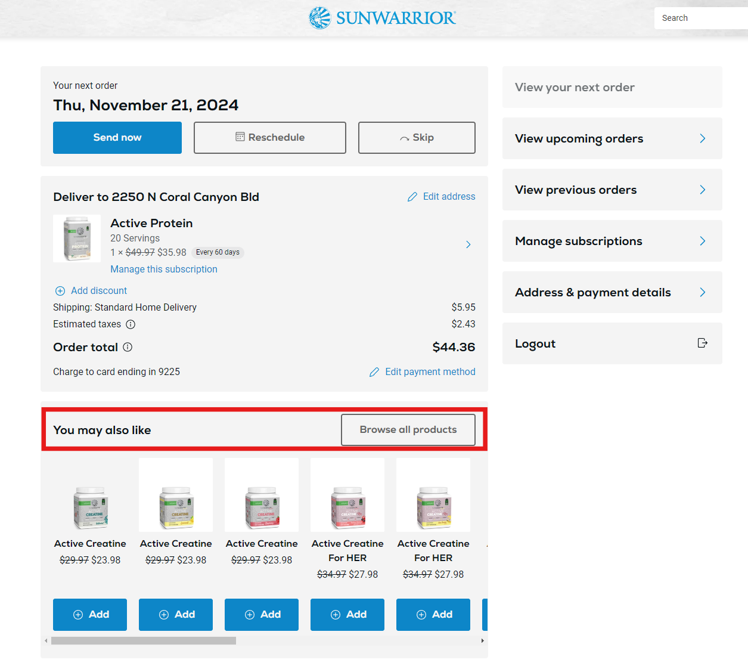Click the Active Protein product title
748x669 pixels.
pos(151,223)
